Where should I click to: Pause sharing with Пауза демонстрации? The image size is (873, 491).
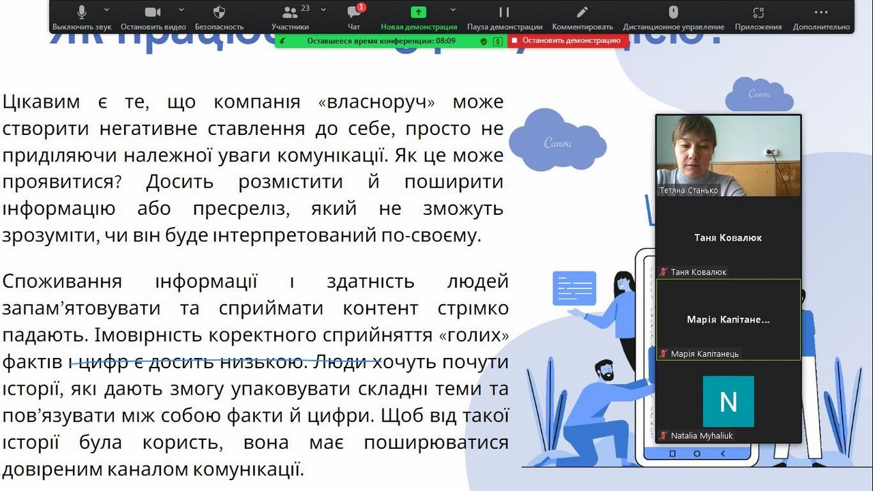coord(505,18)
